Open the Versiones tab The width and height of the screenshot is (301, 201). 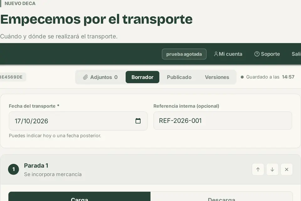pyautogui.click(x=217, y=77)
